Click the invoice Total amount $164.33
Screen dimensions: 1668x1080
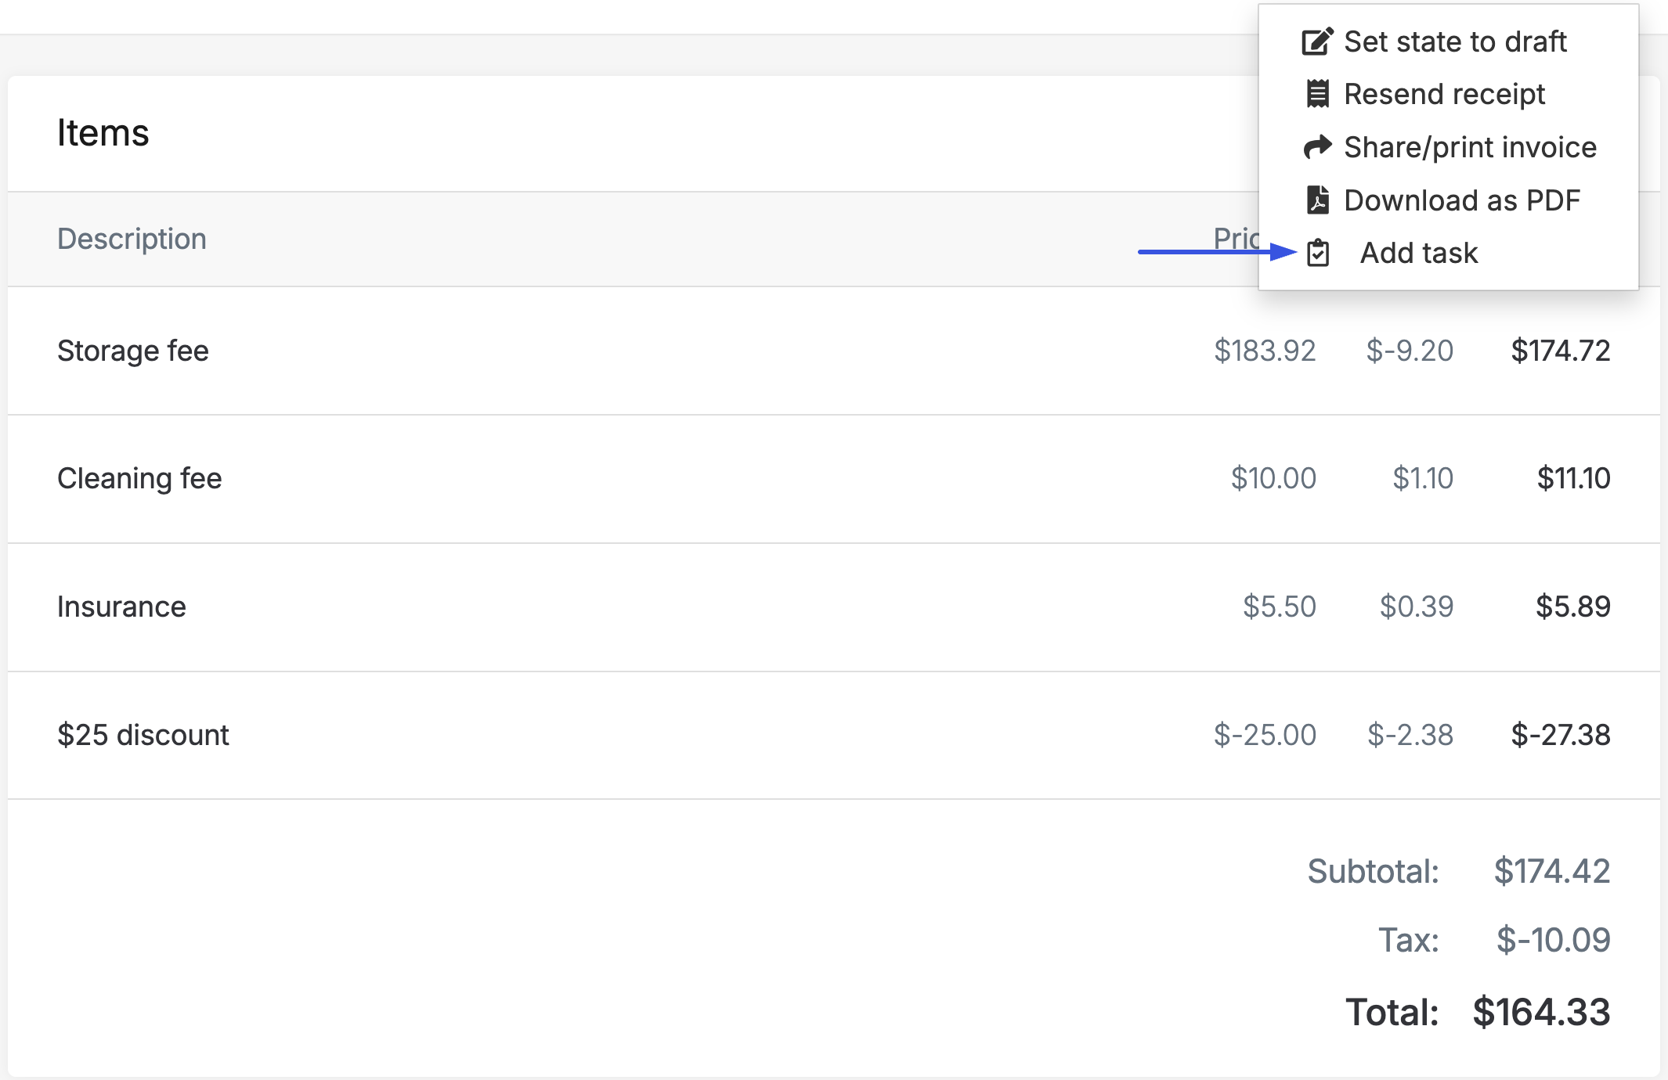tap(1541, 1012)
